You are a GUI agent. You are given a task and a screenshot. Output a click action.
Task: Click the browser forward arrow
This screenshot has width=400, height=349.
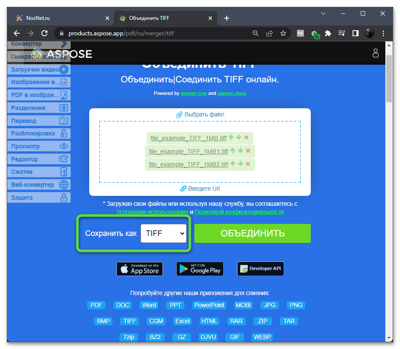pyautogui.click(x=31, y=33)
